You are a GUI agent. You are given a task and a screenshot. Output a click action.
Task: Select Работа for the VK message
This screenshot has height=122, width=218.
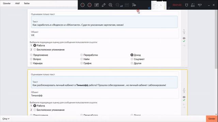coord(35,45)
